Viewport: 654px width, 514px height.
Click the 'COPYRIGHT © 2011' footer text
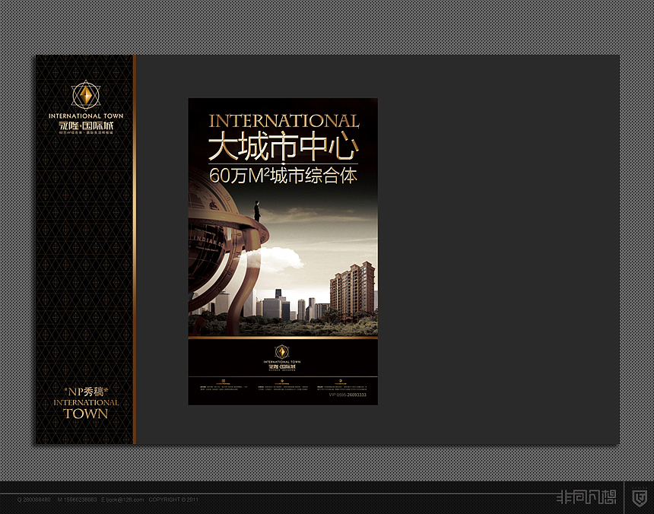point(173,500)
